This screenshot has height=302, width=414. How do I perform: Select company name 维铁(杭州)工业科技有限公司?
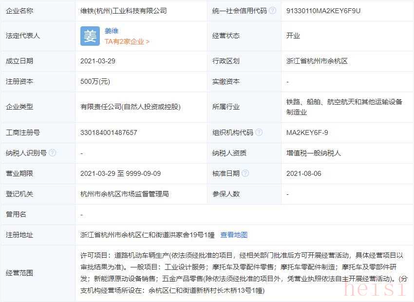click(x=124, y=11)
